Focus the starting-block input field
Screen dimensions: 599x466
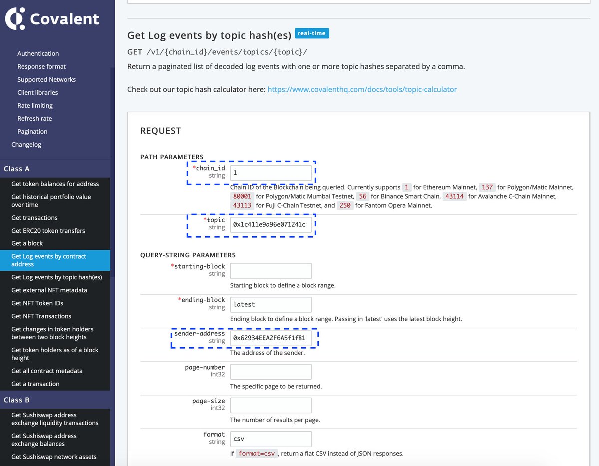pyautogui.click(x=271, y=271)
